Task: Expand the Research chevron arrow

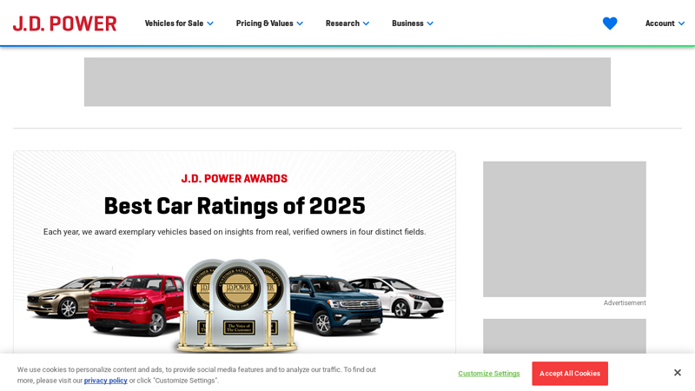Action: 366,23
